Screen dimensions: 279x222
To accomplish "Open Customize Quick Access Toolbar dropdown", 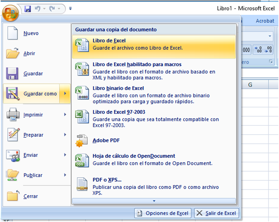I will pyautogui.click(x=70, y=8).
